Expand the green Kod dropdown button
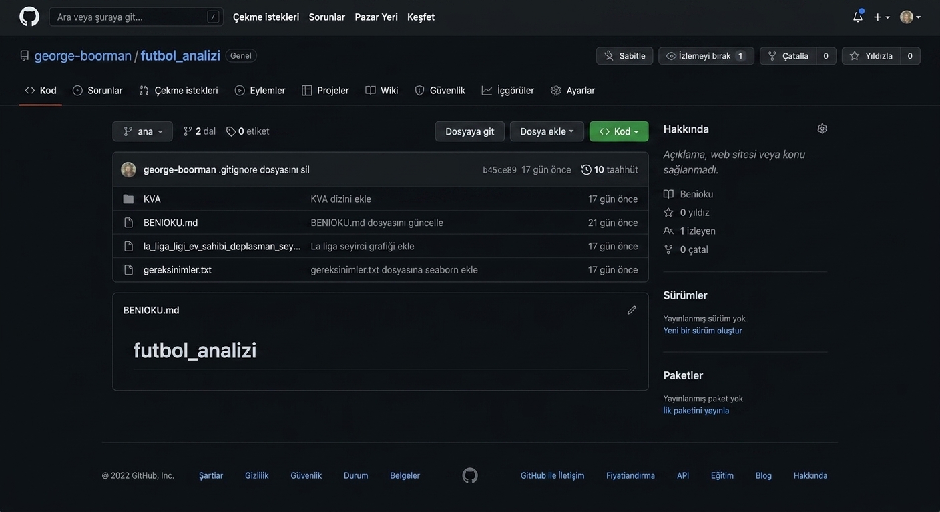Viewport: 940px width, 512px height. [x=619, y=131]
